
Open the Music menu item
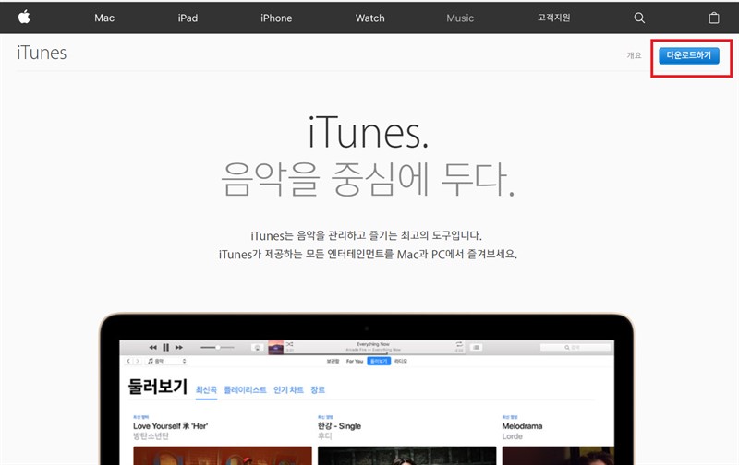coord(460,18)
